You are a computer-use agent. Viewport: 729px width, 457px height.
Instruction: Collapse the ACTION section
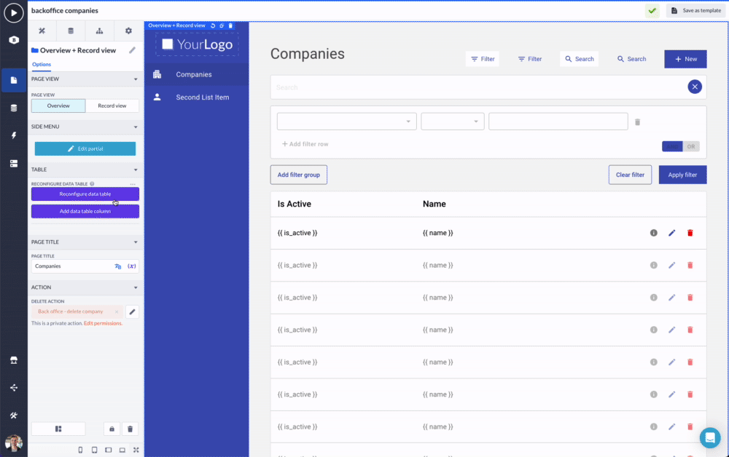136,287
